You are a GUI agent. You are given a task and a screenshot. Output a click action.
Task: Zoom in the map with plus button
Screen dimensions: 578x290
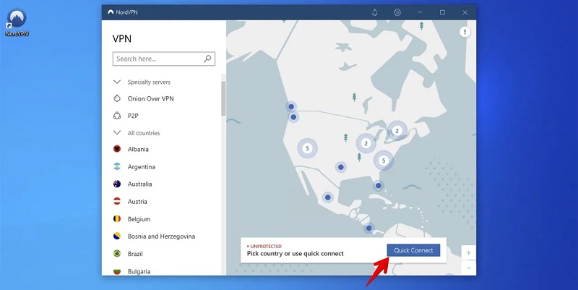click(469, 253)
